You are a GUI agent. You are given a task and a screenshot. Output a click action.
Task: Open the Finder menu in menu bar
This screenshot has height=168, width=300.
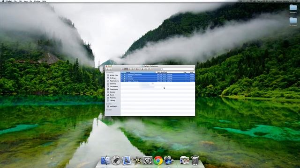tap(9, 1)
